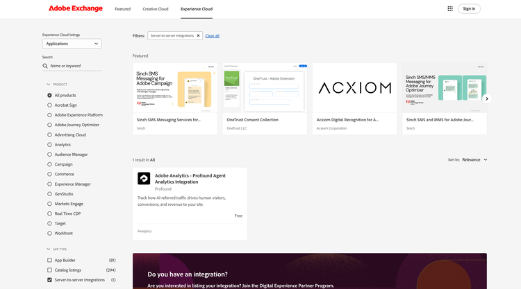Click the search magnifier icon
This screenshot has width=521, height=289.
click(x=45, y=66)
